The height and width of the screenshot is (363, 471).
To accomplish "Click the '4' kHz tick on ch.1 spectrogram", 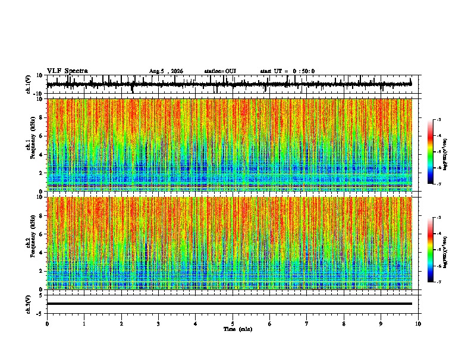I will tap(42, 155).
